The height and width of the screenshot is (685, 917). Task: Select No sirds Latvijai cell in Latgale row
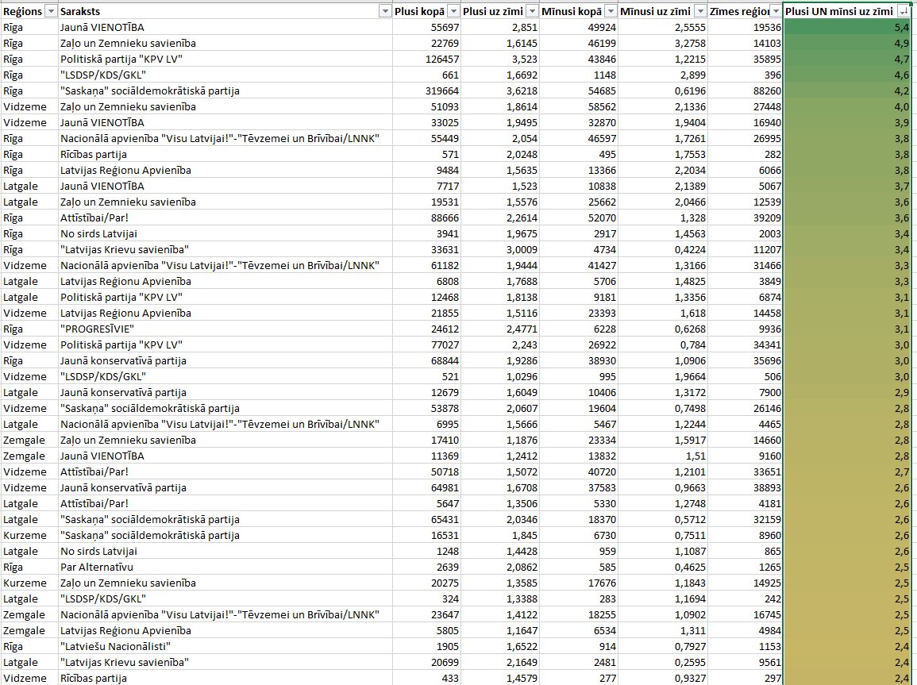tap(225, 551)
